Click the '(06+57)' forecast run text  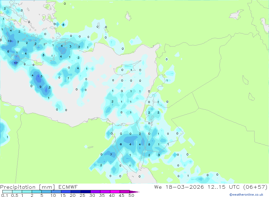click(x=255, y=187)
